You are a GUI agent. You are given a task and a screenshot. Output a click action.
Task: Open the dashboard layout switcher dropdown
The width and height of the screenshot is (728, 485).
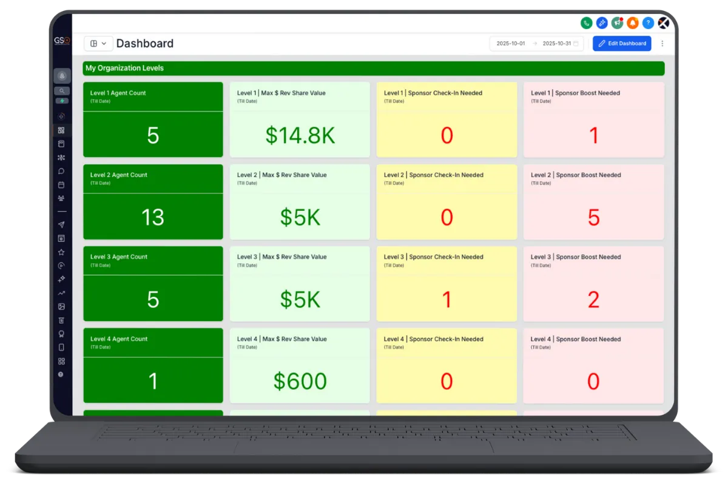click(98, 43)
